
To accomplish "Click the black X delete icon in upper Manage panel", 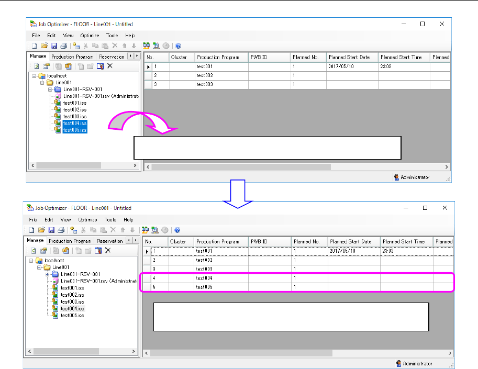I will coord(110,66).
